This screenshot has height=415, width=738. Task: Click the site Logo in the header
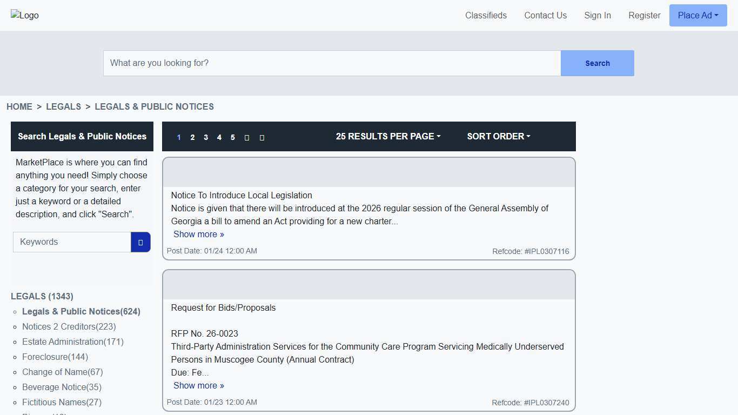24,15
